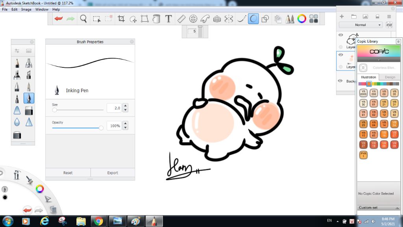403x227 pixels.
Task: Open Brush Library from brush palette header
Action: [x=29, y=51]
